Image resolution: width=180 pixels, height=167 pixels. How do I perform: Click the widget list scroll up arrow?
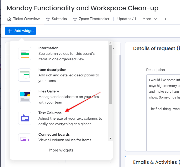pos(110,43)
